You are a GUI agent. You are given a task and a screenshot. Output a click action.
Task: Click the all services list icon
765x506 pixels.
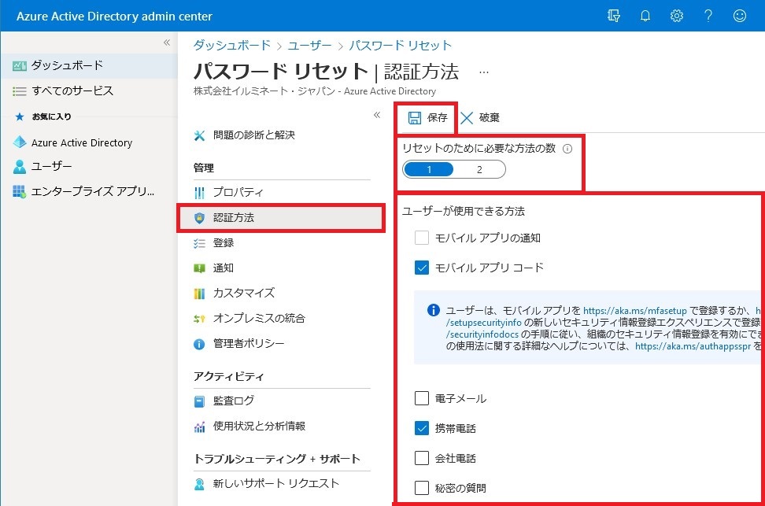pos(20,91)
